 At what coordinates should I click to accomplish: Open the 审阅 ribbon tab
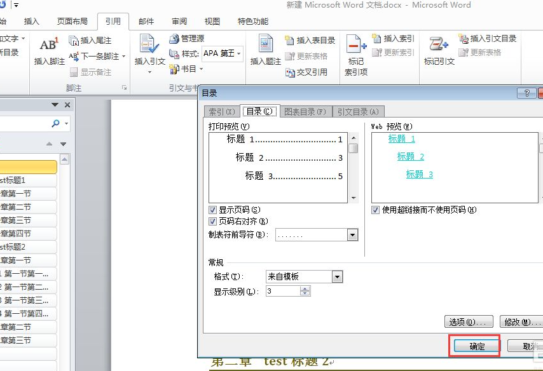[179, 21]
